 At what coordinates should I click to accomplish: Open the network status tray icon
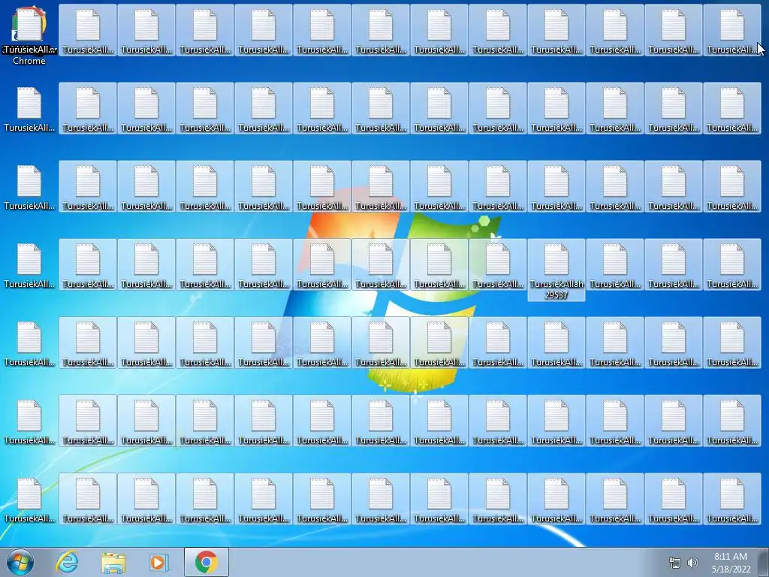(x=675, y=563)
